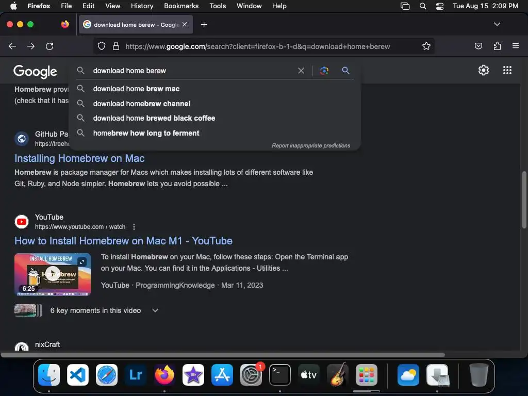Screen dimensions: 528x396
Task: Open the Google apps grid
Action: (x=507, y=70)
